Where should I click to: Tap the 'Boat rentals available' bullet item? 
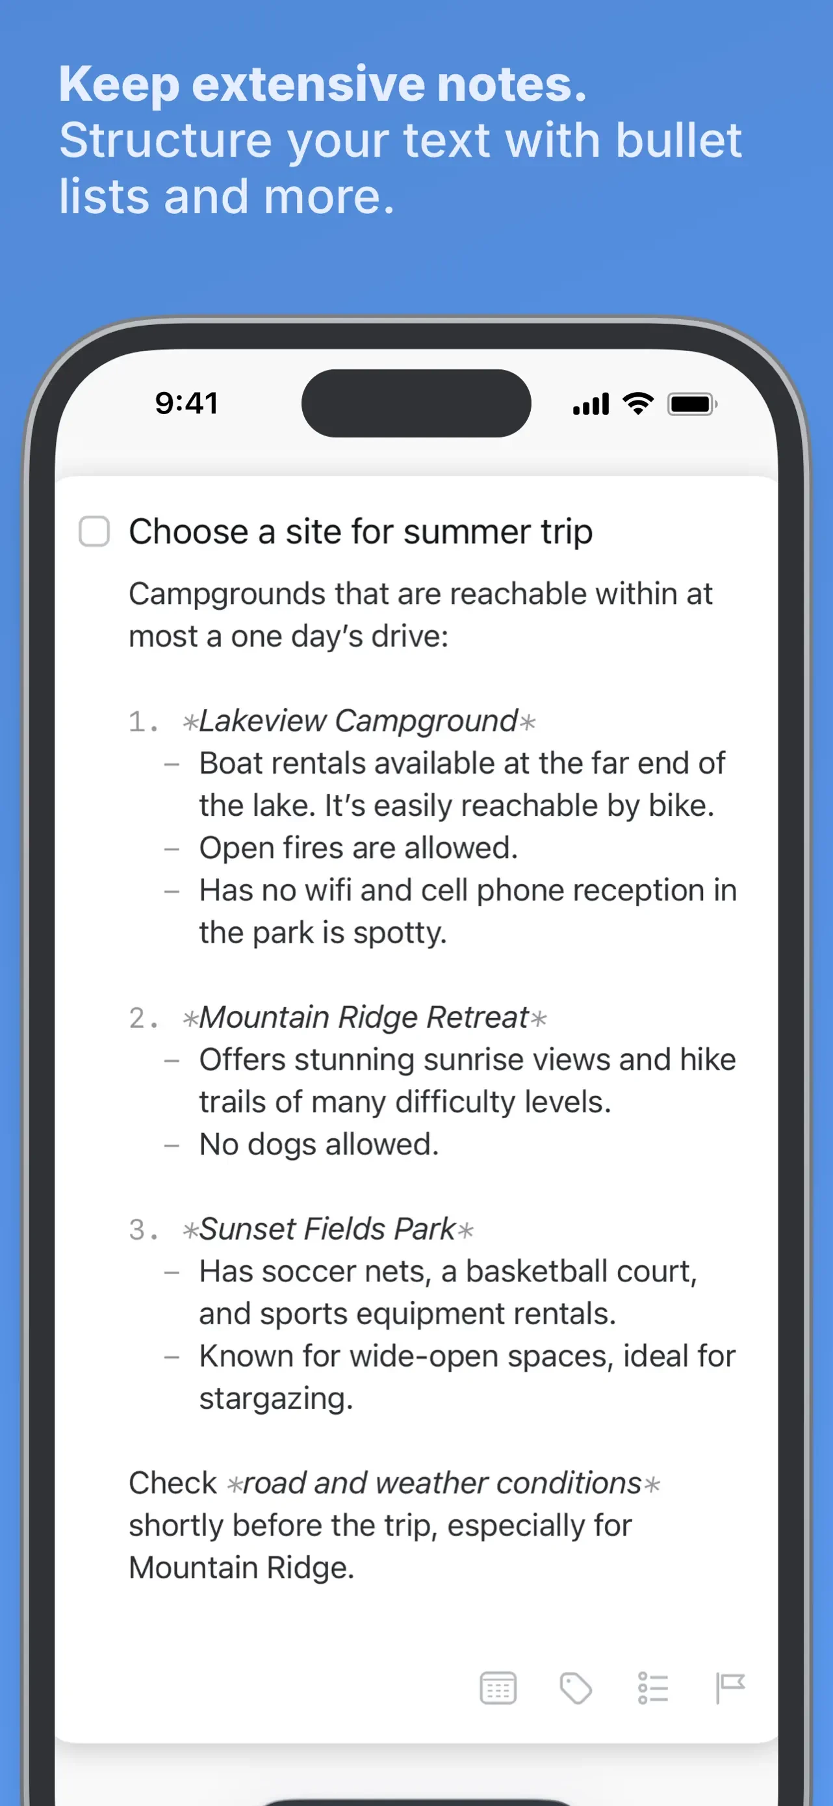click(463, 785)
